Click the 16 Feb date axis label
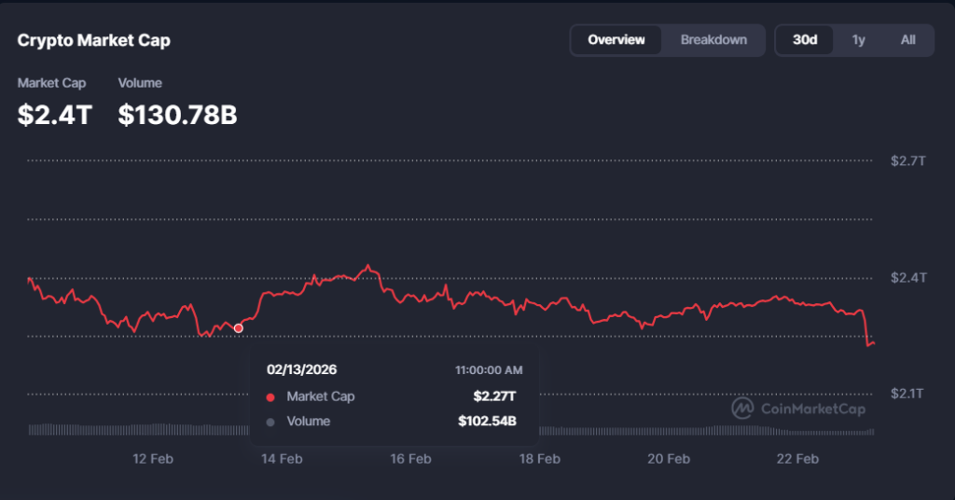955x500 pixels. click(410, 459)
